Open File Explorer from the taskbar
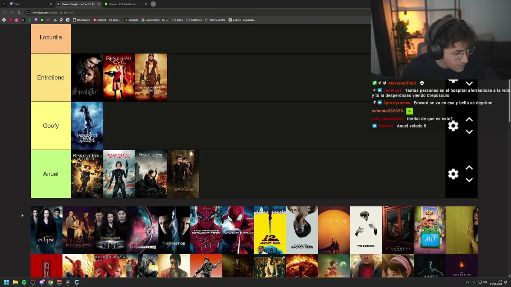The height and width of the screenshot is (287, 511). [x=15, y=282]
